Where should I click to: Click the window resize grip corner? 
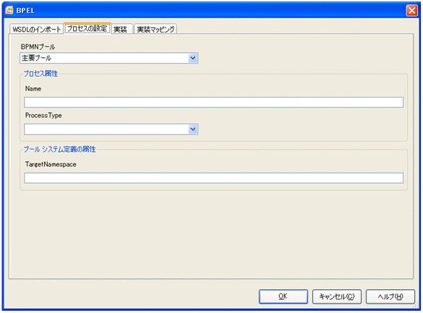(416, 306)
